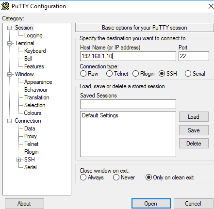The width and height of the screenshot is (214, 209).
Task: Select the Serial connection type option
Action: 188,74
